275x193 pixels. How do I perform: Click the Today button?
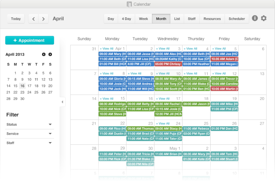(16, 19)
